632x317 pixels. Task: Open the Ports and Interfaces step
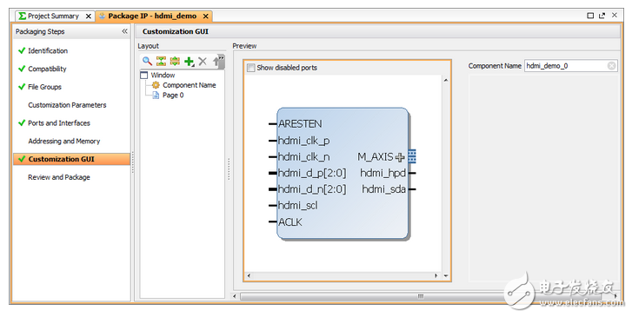pyautogui.click(x=59, y=123)
